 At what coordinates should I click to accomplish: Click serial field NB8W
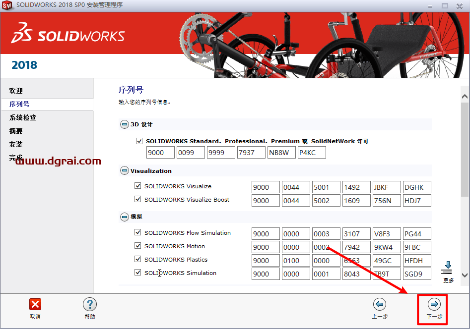(281, 153)
